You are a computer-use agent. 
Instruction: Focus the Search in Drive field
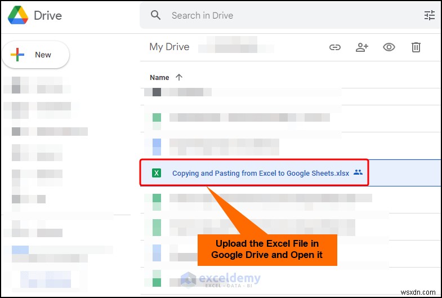291,15
